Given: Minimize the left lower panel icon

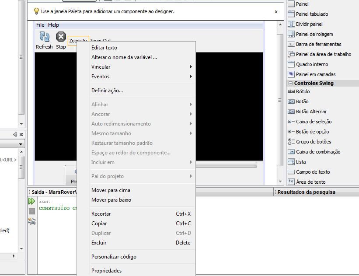Looking at the screenshot, I should tap(15, 134).
